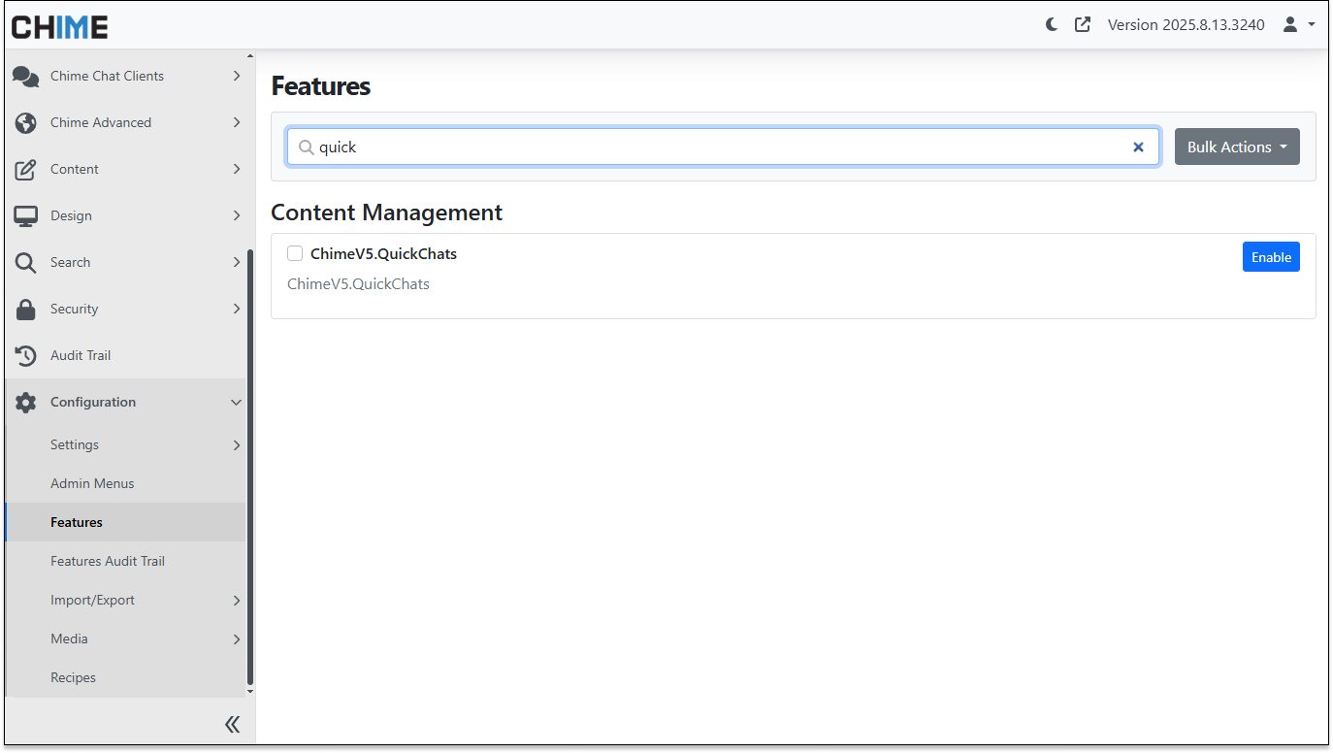Expand the Media submenu chevron
Viewport: 1333px width, 753px height.
(236, 639)
